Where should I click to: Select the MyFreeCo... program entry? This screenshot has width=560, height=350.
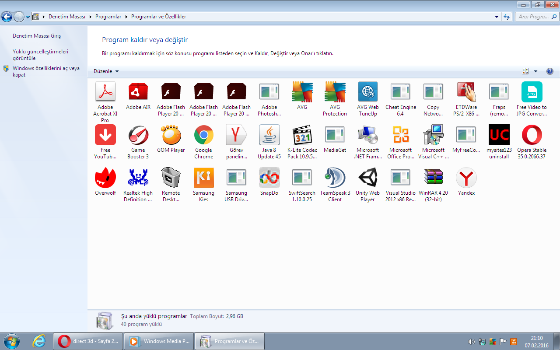[466, 138]
